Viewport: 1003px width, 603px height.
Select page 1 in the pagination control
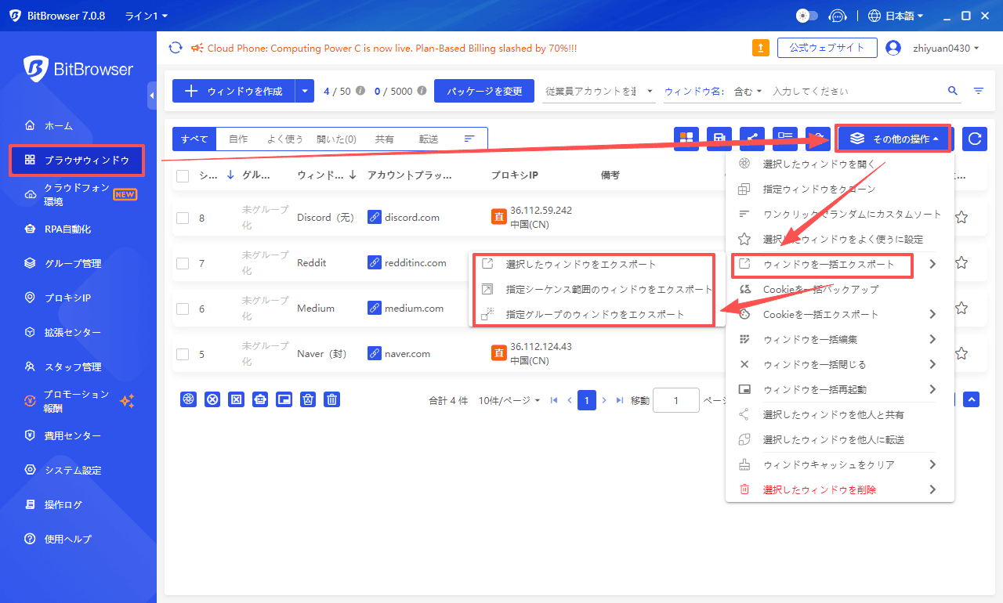pos(587,399)
